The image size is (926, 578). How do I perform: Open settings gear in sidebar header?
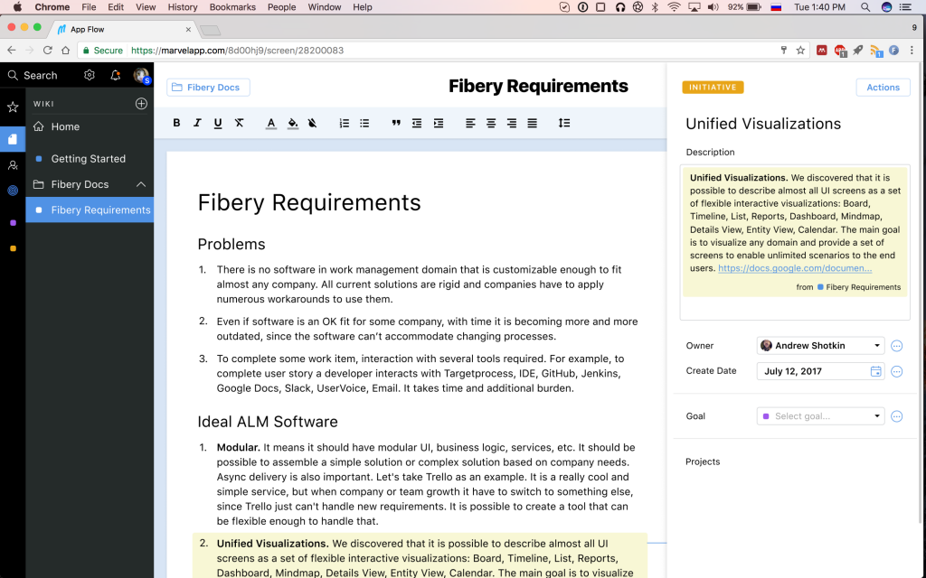[90, 75]
